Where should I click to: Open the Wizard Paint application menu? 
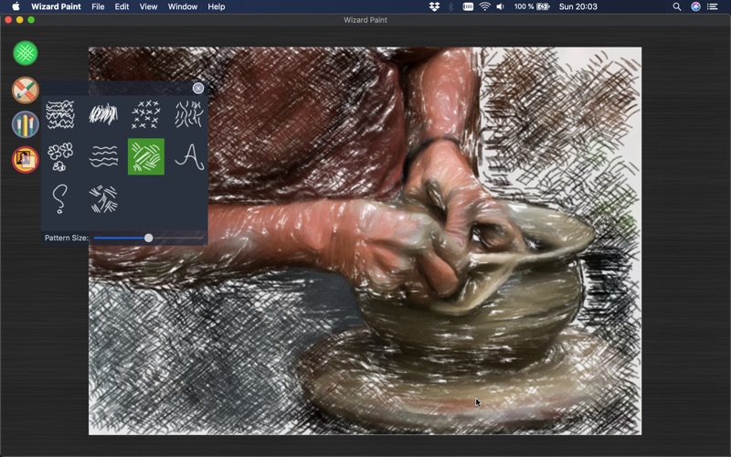(x=56, y=6)
